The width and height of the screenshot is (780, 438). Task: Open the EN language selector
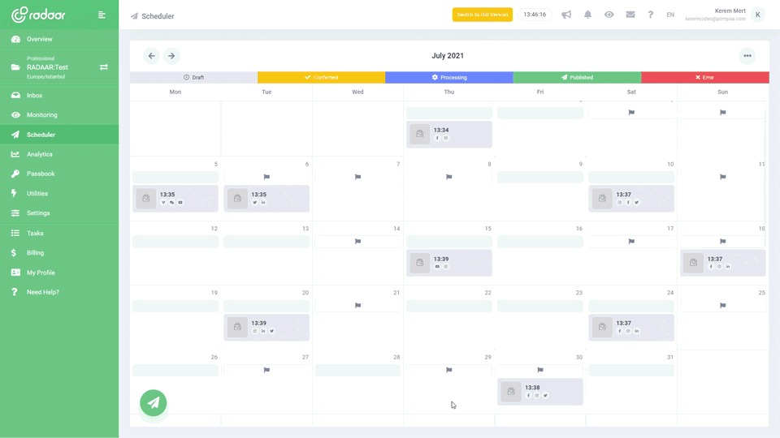[670, 15]
